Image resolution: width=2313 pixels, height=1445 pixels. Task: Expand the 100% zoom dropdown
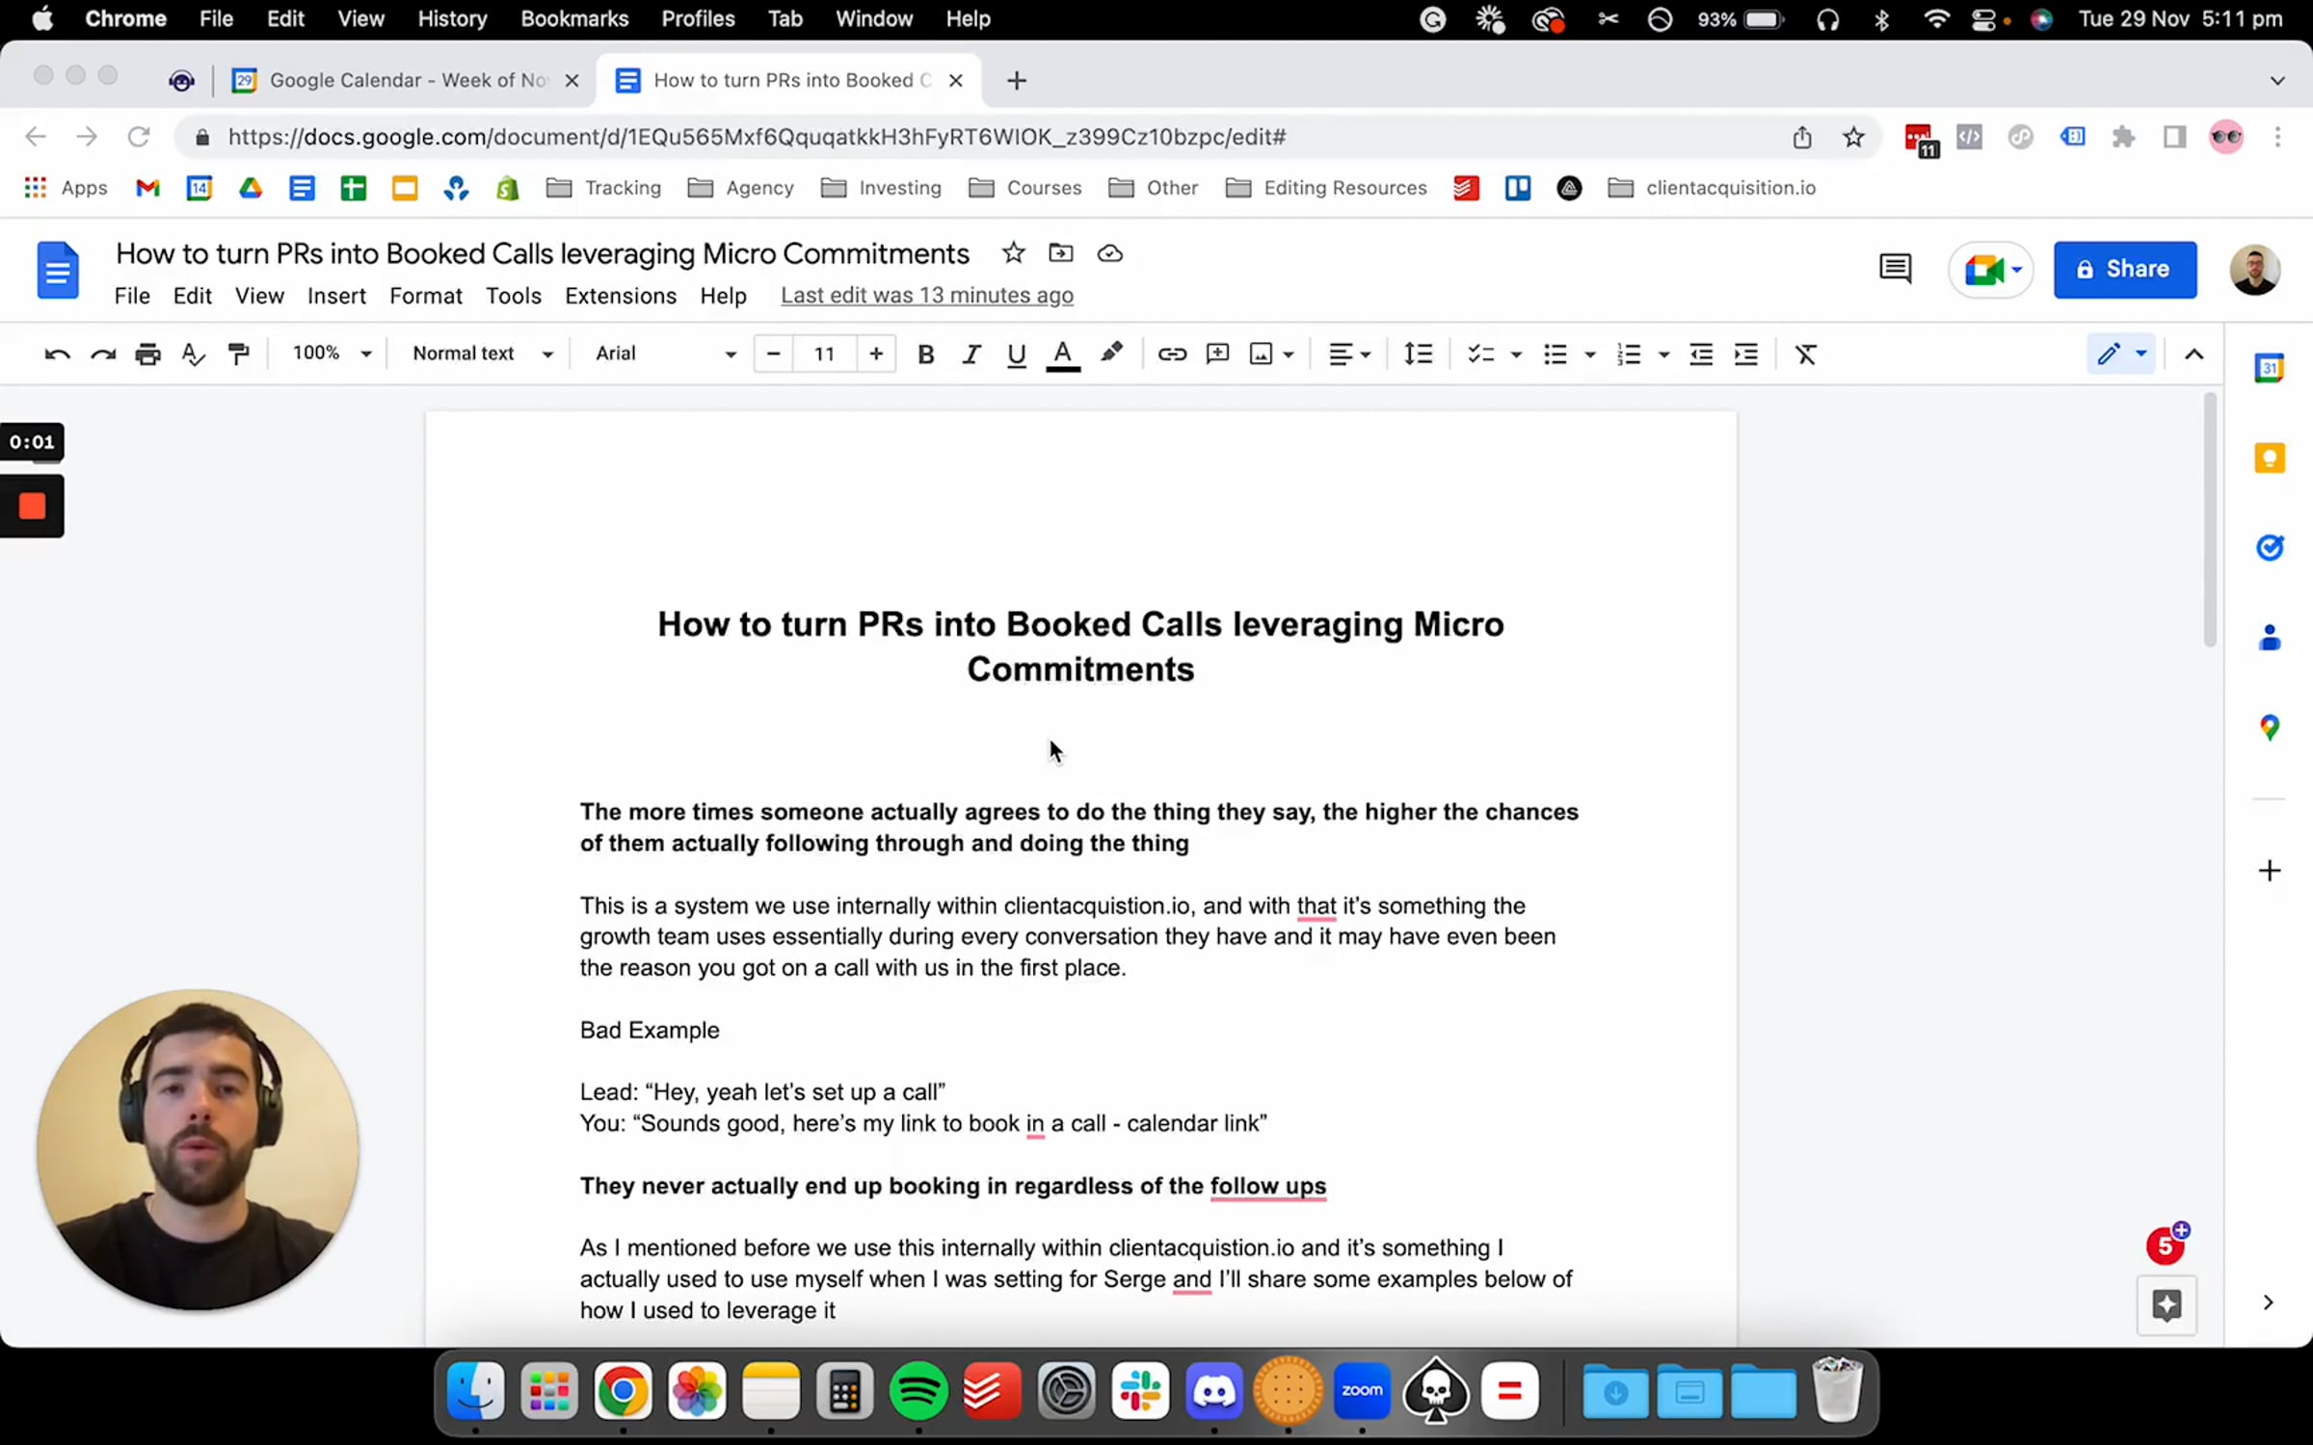pyautogui.click(x=332, y=354)
